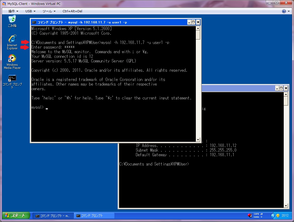Click the mysql command prompt title bar icon
Image resolution: width=294 pixels, height=222 pixels.
click(x=34, y=22)
